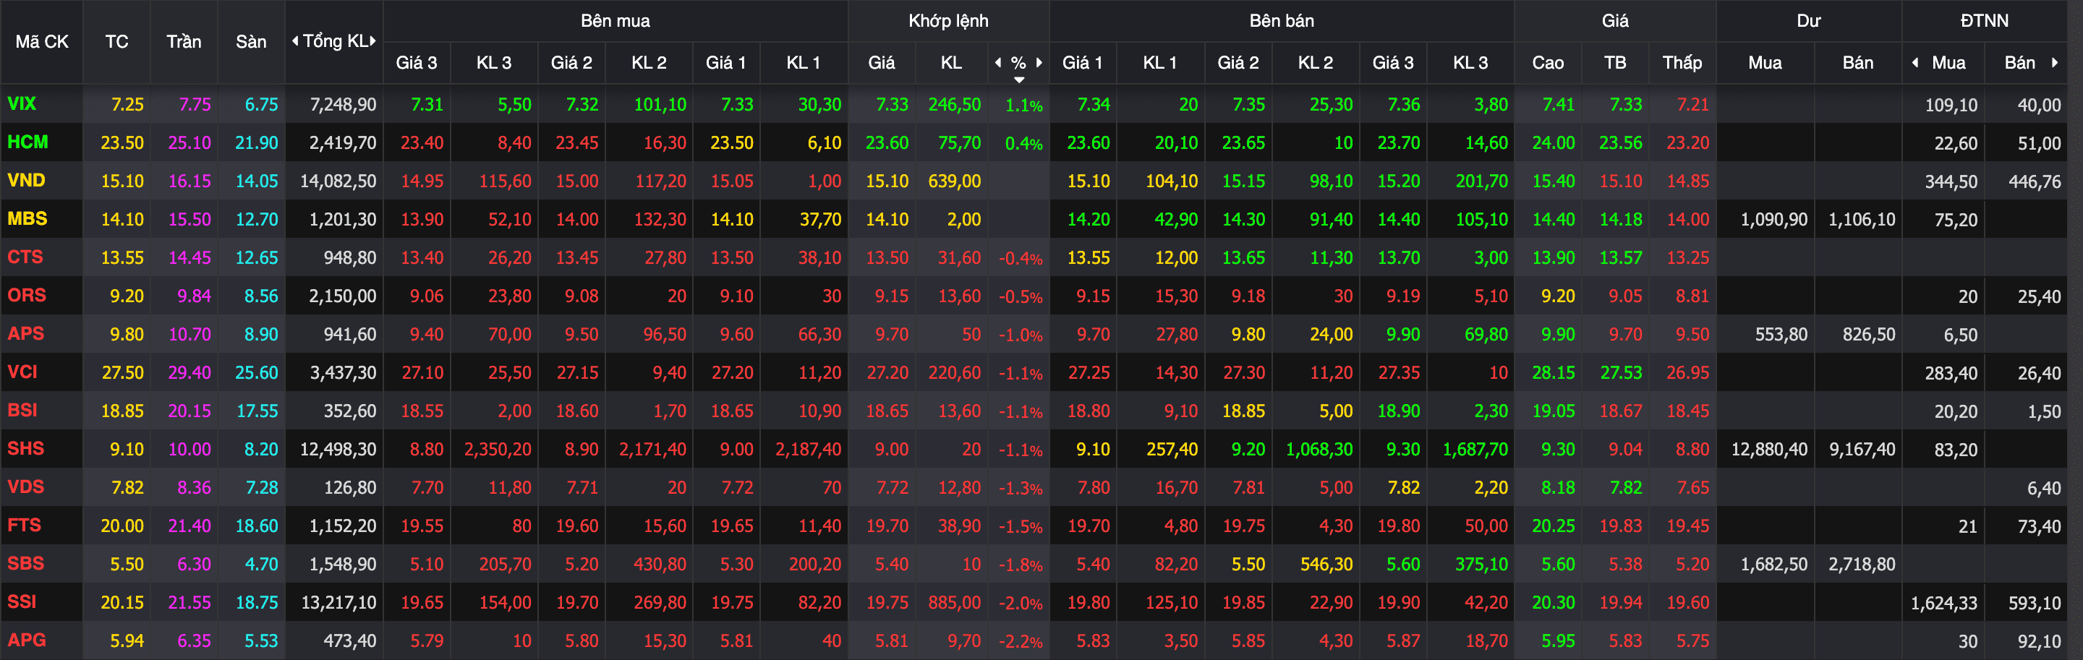Click VND foreign sell 446,76
The height and width of the screenshot is (660, 2083).
pyautogui.click(x=2035, y=181)
